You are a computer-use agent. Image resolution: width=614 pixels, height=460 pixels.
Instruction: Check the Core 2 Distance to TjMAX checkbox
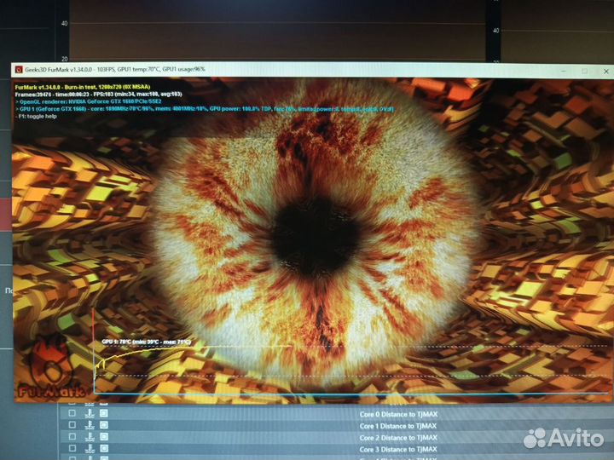click(x=72, y=437)
